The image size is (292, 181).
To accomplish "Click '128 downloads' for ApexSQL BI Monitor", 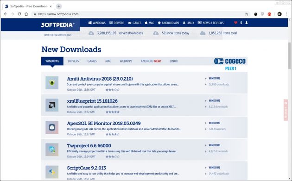I will tap(217, 129).
